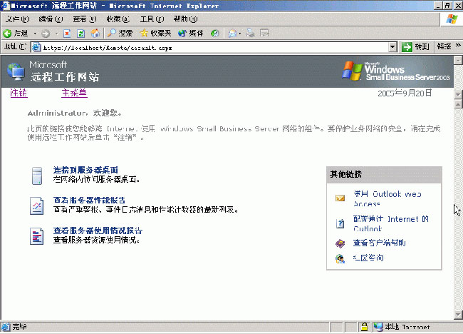
Task: Click the 完毕 status bar page icon
Action: (6, 327)
